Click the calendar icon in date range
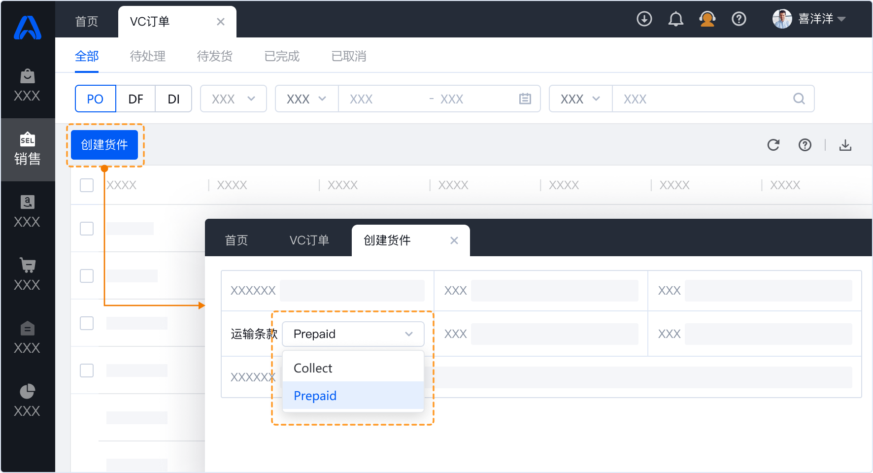This screenshot has height=473, width=873. (x=525, y=99)
